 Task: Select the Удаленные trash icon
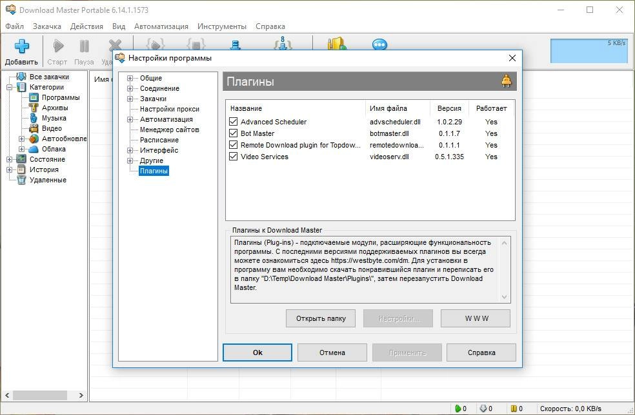pos(21,180)
